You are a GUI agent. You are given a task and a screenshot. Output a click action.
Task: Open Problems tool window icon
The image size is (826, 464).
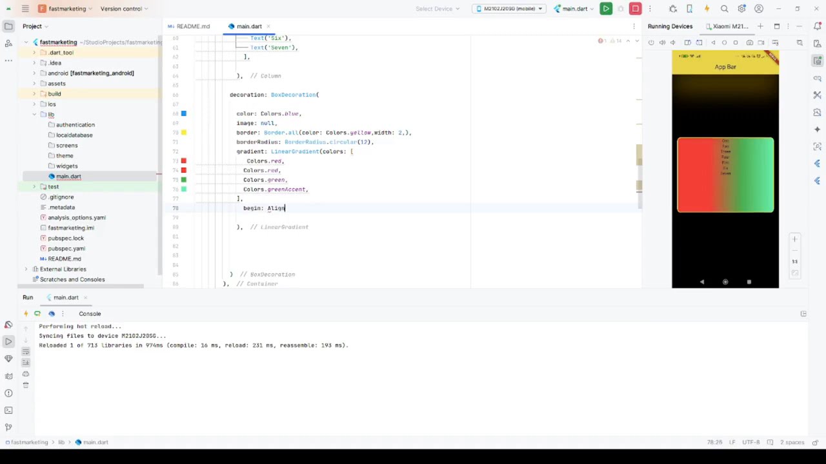(8, 393)
